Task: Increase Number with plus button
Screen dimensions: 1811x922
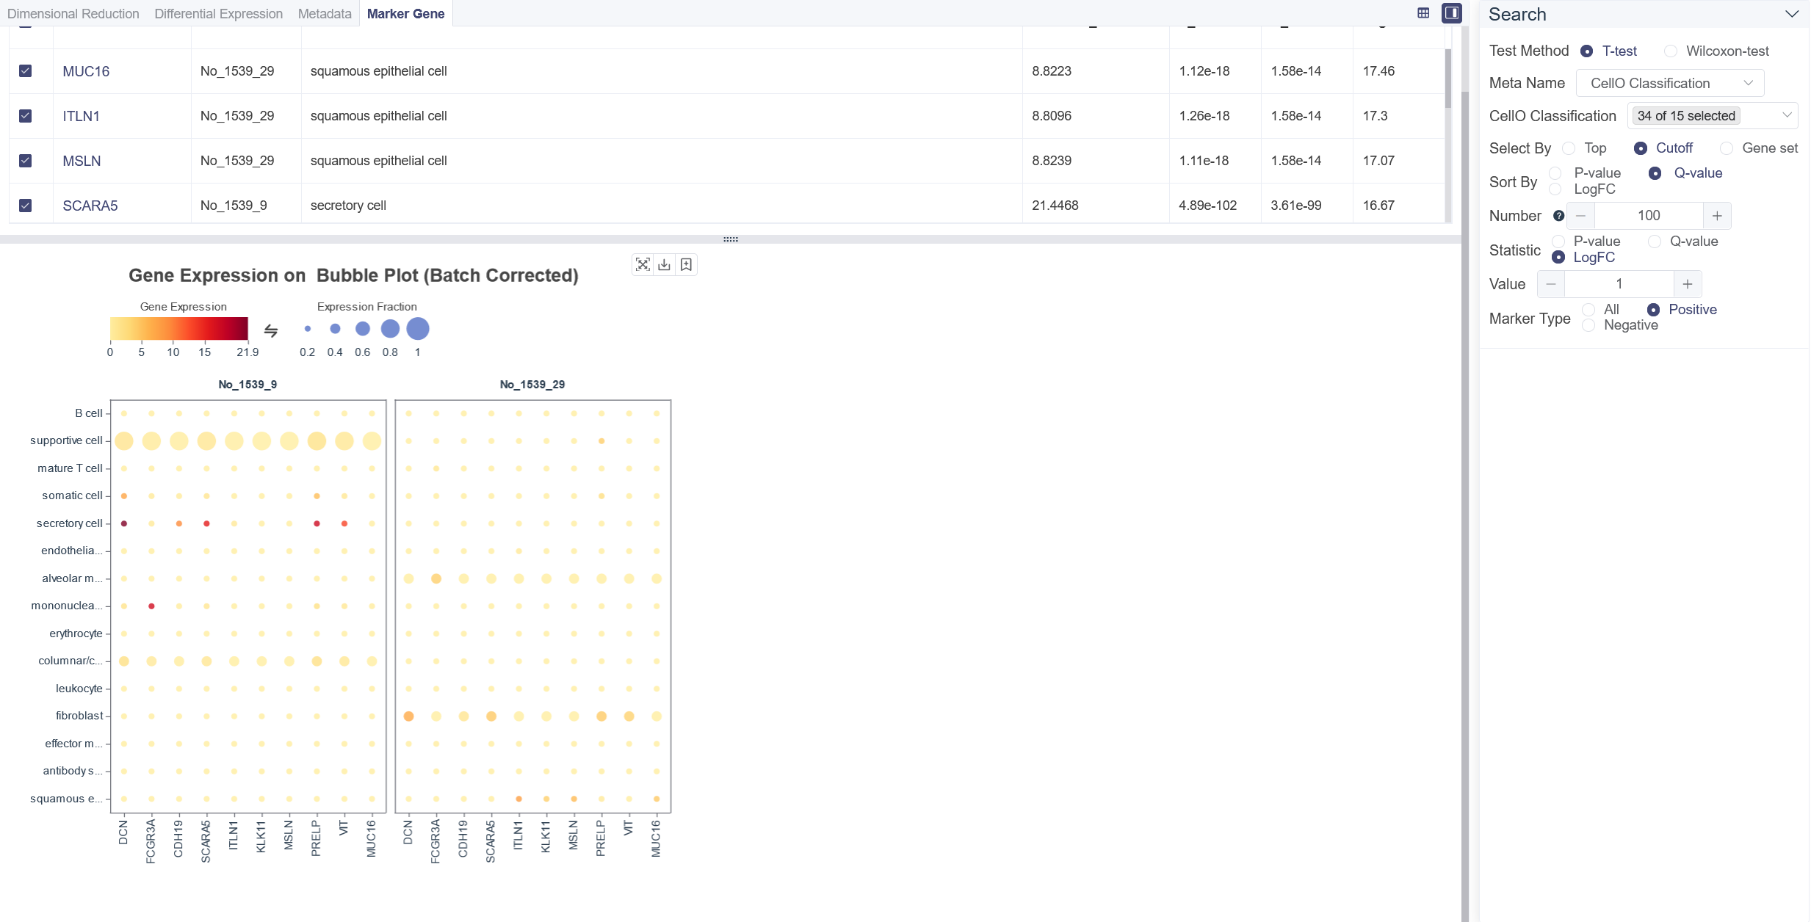Action: [1717, 216]
